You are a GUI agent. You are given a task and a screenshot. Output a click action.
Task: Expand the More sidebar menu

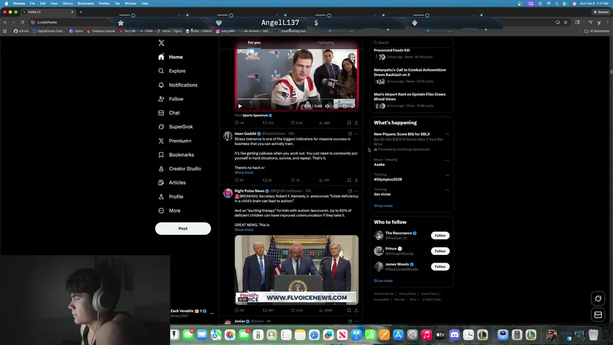(x=169, y=210)
